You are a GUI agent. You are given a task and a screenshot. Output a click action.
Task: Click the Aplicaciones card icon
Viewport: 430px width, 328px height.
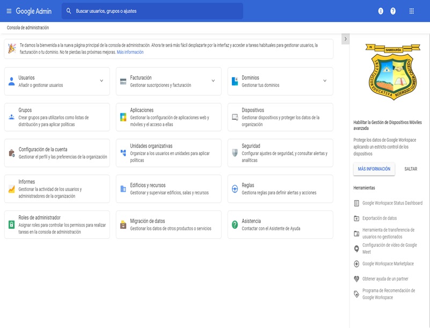tap(123, 117)
